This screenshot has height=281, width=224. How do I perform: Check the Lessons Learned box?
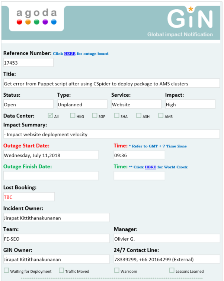[172, 270]
